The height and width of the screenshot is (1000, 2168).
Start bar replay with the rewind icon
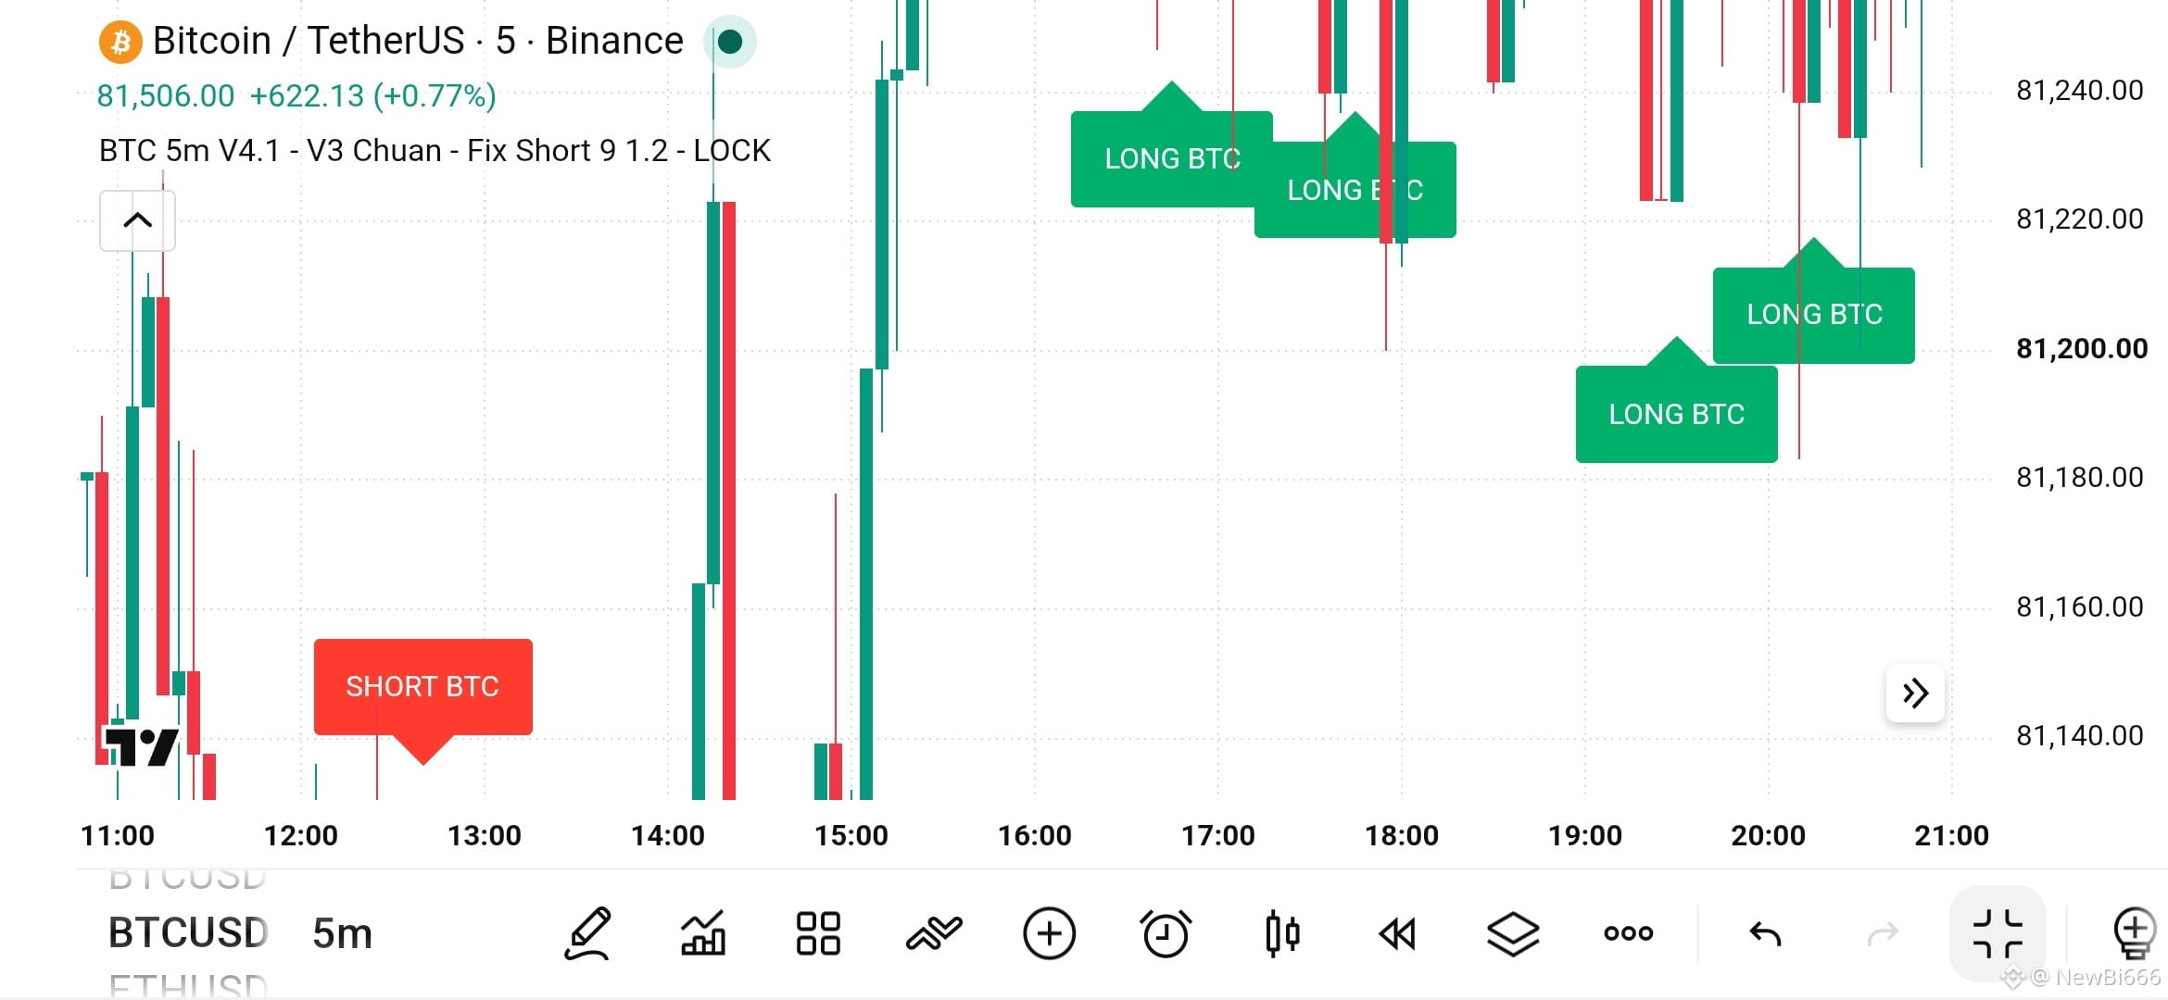click(x=1397, y=933)
